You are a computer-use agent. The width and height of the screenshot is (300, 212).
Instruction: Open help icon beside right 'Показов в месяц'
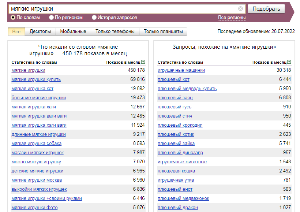tap(289, 62)
